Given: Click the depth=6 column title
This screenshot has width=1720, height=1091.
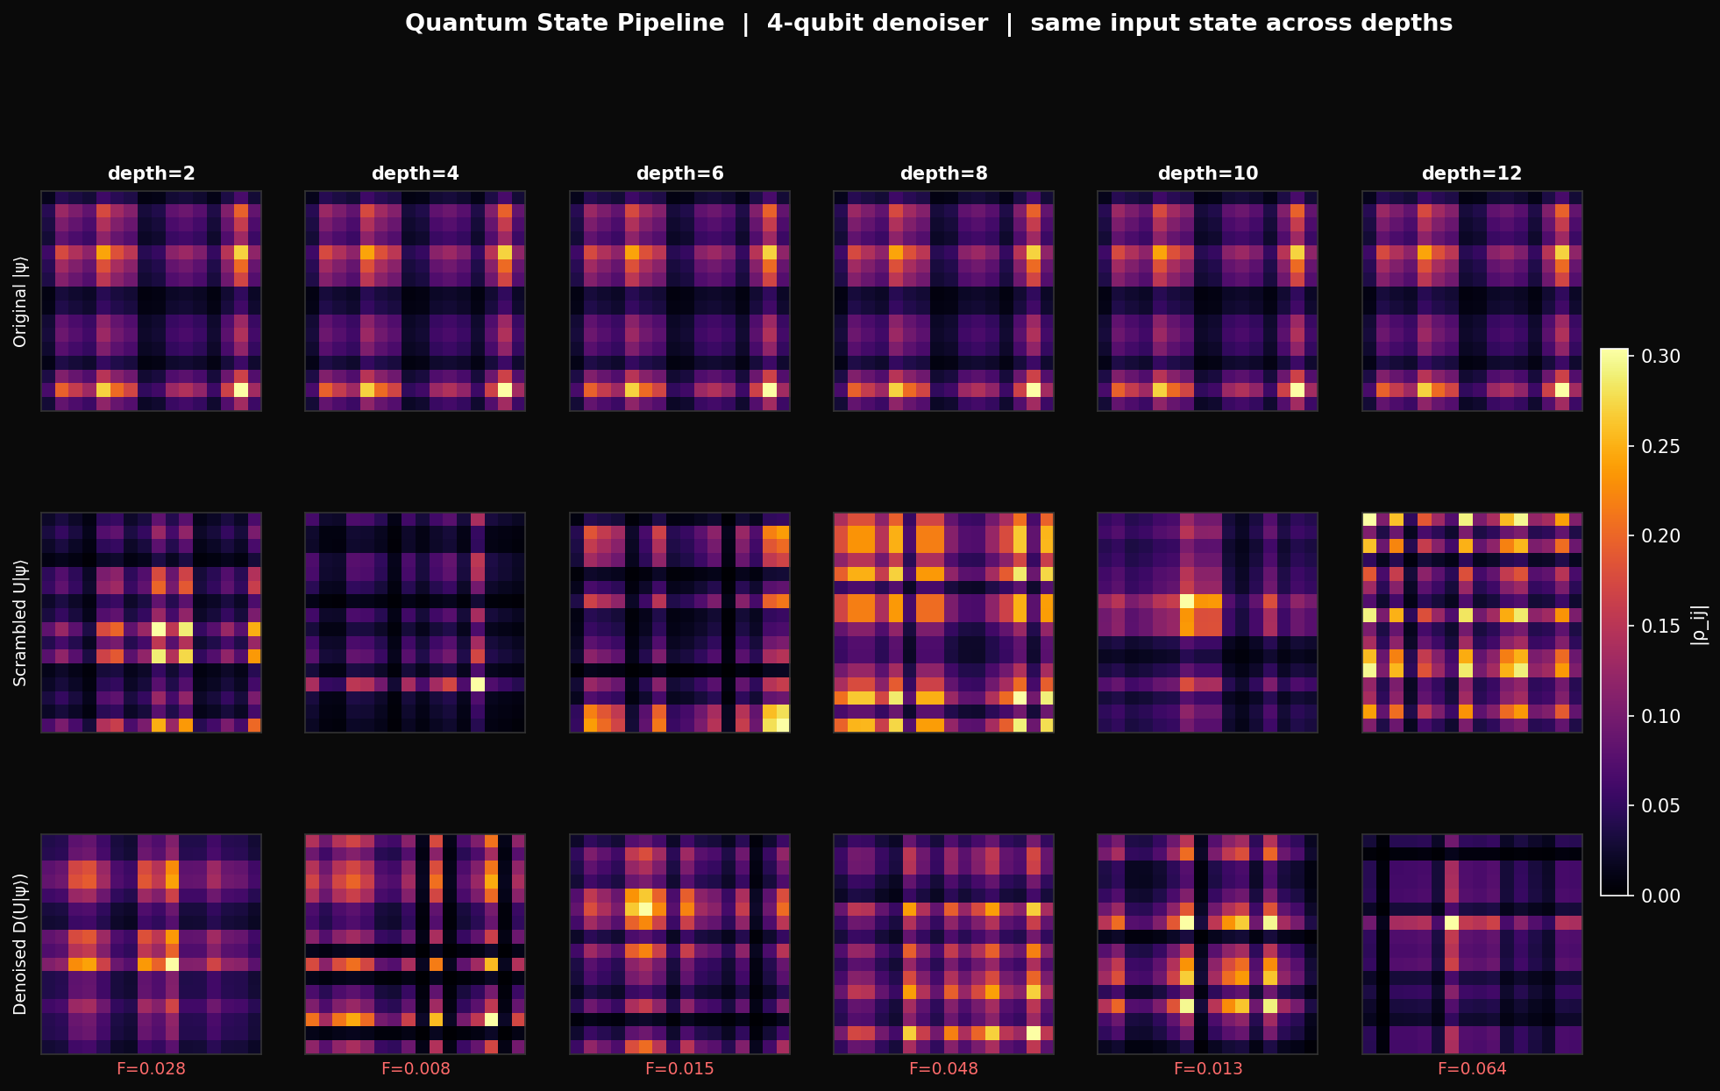Looking at the screenshot, I should [679, 174].
